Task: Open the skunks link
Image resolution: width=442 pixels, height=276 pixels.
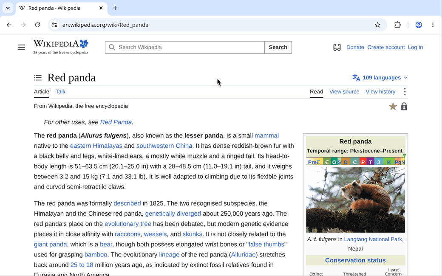Action: click(x=192, y=234)
